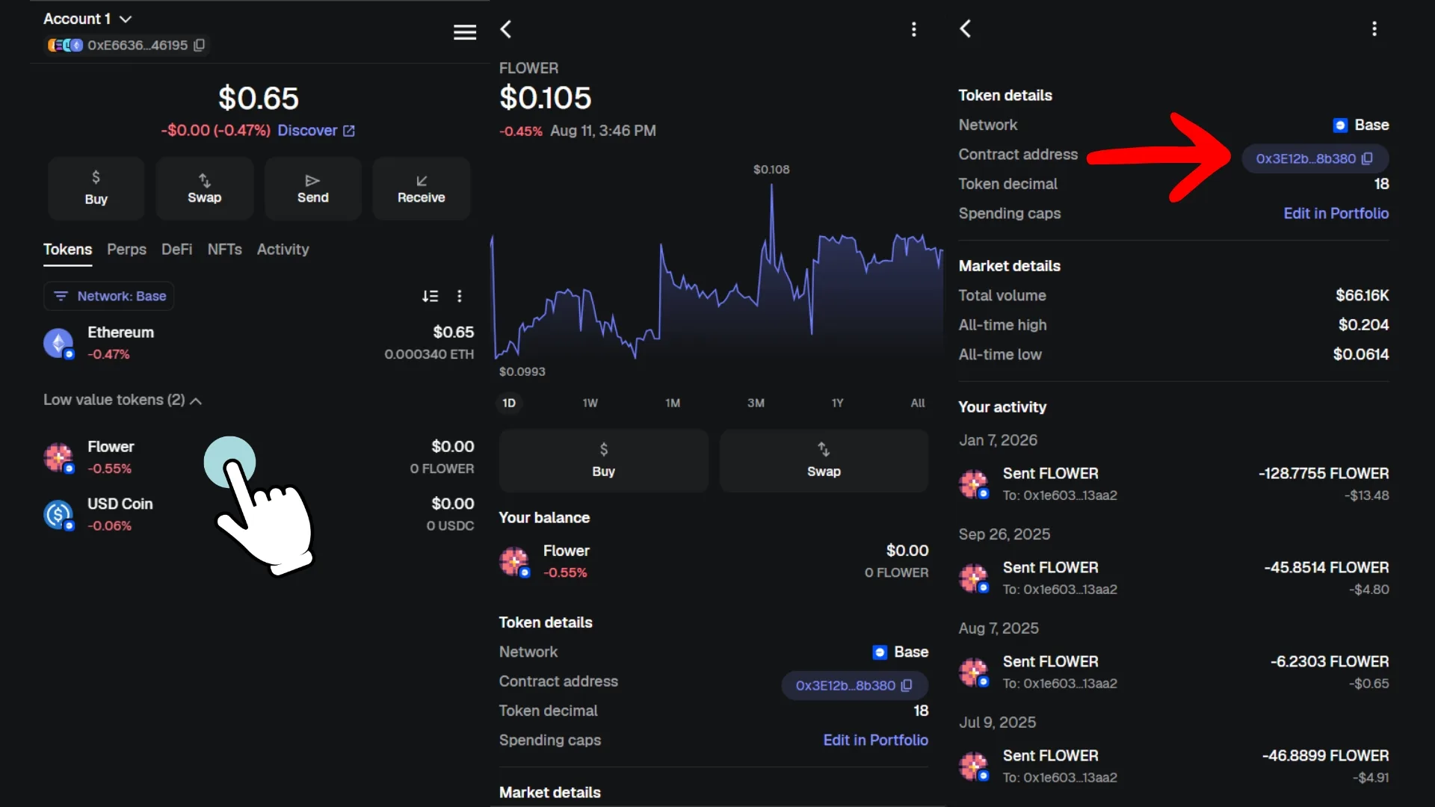The image size is (1435, 807).
Task: Open the Sep 26, 2025 Sent FLOWER transaction
Action: [1173, 578]
